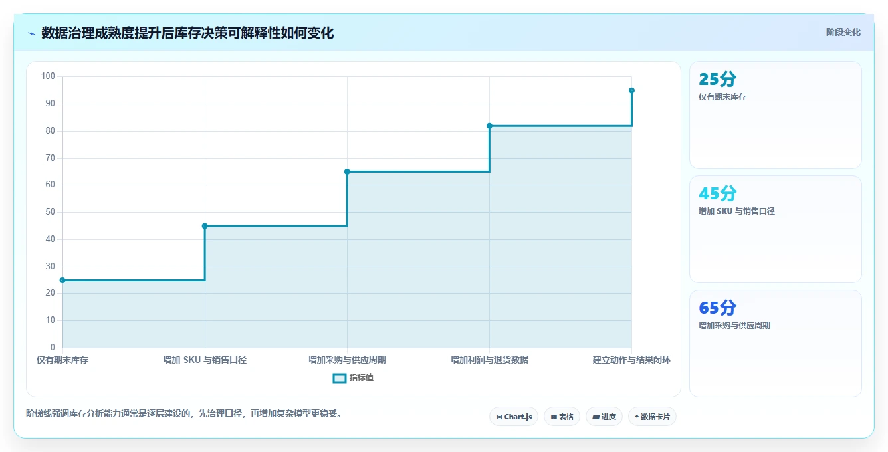This screenshot has height=452, width=888.
Task: Click the chart title 数据治理成熟度提升后库存决策可解释性如何变化
Action: coord(187,33)
